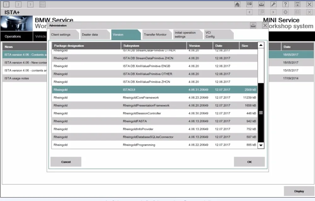Click the gear icon in second toolbar row
Image resolution: width=315 pixels, height=201 pixels.
tap(285, 12)
